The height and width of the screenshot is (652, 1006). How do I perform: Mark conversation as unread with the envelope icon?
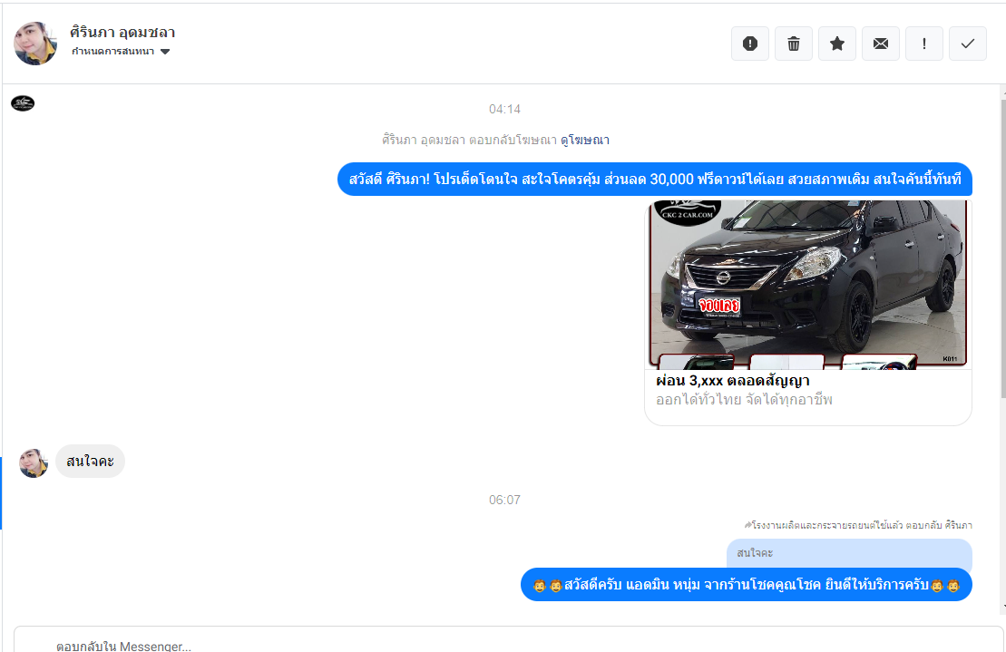(x=881, y=44)
